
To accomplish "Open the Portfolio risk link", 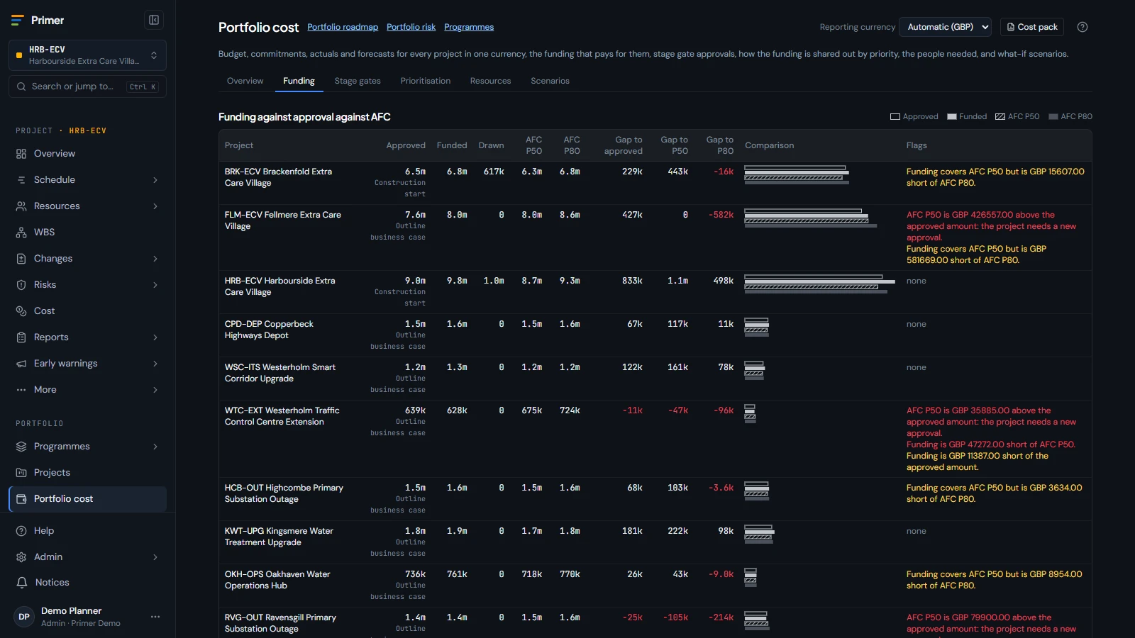I will click(411, 27).
